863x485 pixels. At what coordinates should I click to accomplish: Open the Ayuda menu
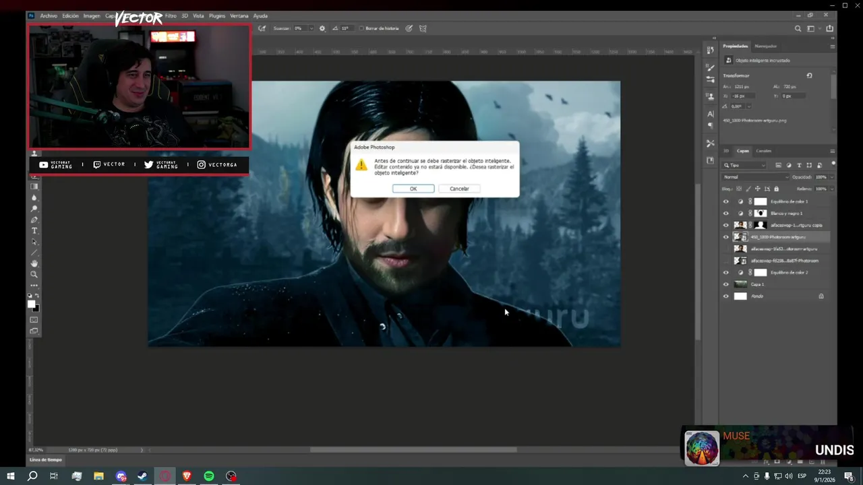[260, 15]
